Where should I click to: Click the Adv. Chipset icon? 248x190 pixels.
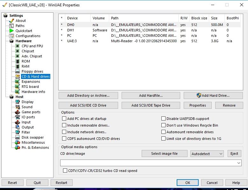pyautogui.click(x=18, y=56)
